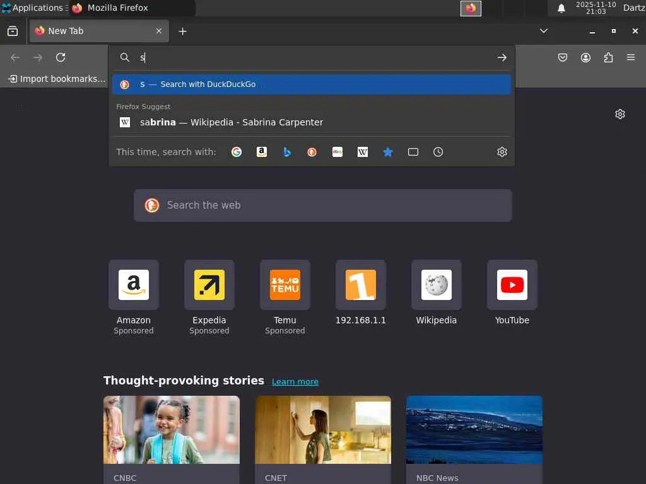This screenshot has height=484, width=646.
Task: Click the Firefox View icon left of tabs
Action: (13, 32)
